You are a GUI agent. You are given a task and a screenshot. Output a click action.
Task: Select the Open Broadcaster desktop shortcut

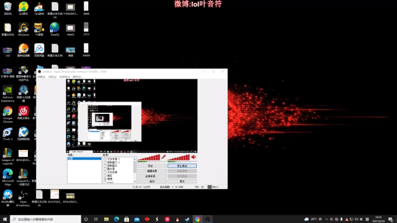[24, 198]
